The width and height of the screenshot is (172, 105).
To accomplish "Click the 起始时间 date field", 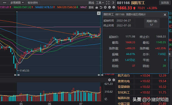I will [x=126, y=21].
